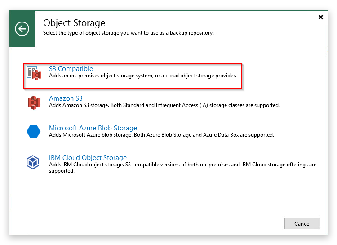This screenshot has height=245, width=337.
Task: Pick the IBM Cloud Object Storage link
Action: click(88, 158)
